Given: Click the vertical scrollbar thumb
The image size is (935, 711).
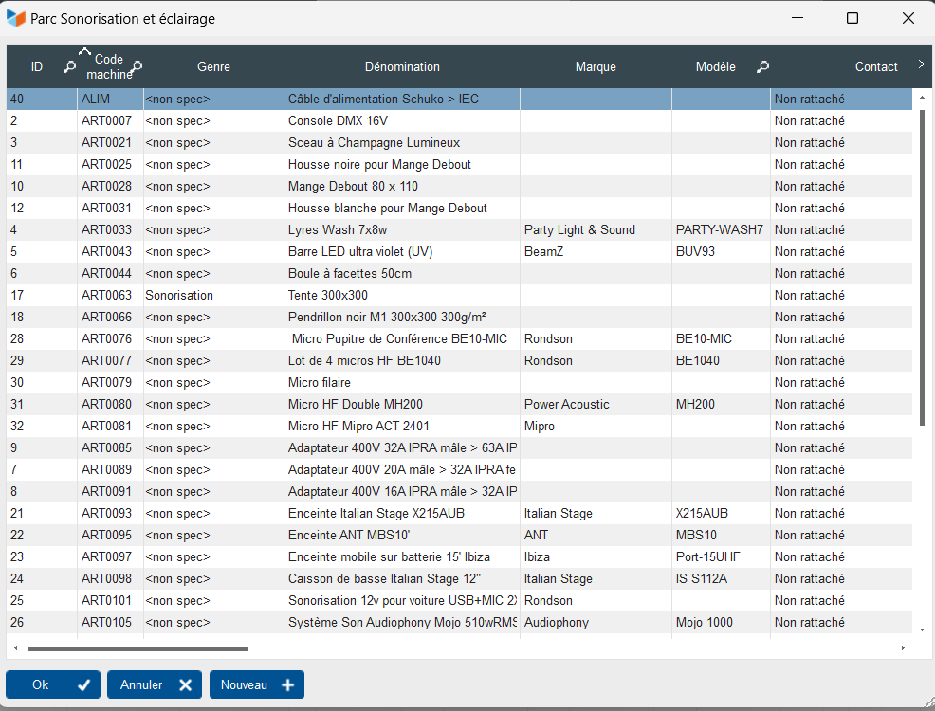Looking at the screenshot, I should tap(921, 265).
